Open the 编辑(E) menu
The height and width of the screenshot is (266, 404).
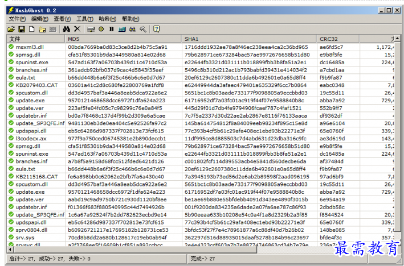click(x=40, y=19)
